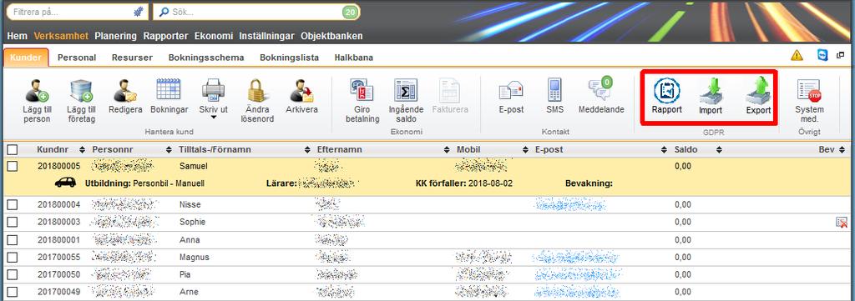The height and width of the screenshot is (301, 855).
Task: Open Rapporter menu
Action: click(x=165, y=36)
